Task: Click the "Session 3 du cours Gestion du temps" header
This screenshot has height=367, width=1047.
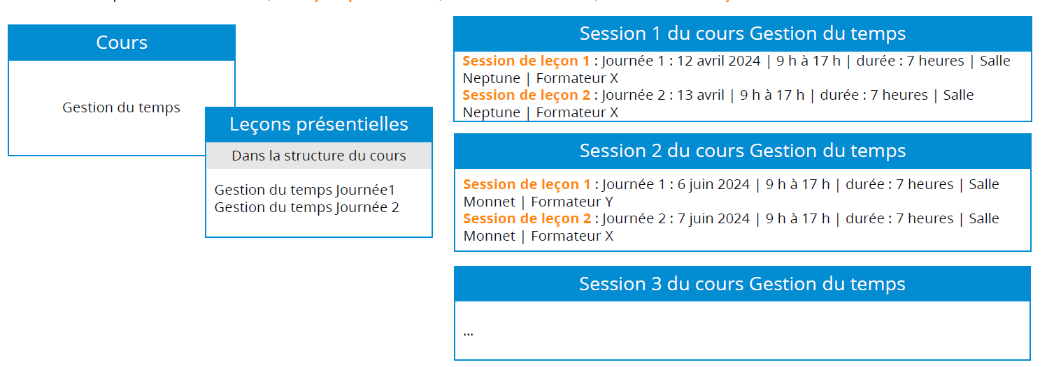Action: (742, 284)
